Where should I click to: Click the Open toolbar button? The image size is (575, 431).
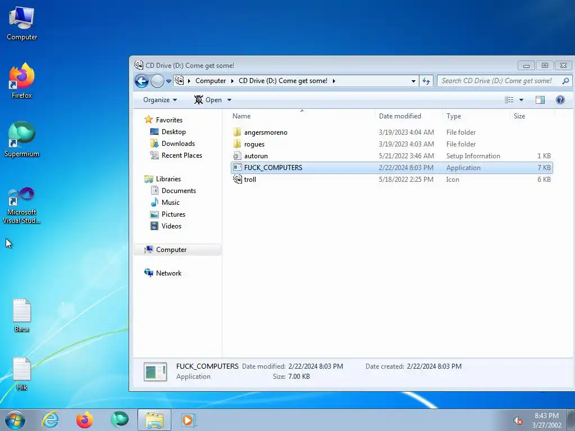208,100
